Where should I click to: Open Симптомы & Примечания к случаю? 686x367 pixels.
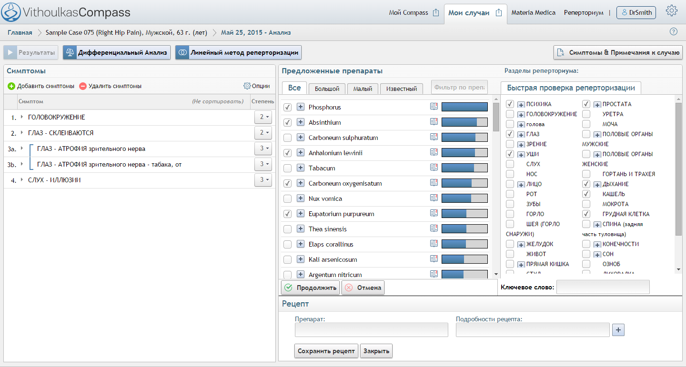(x=618, y=52)
